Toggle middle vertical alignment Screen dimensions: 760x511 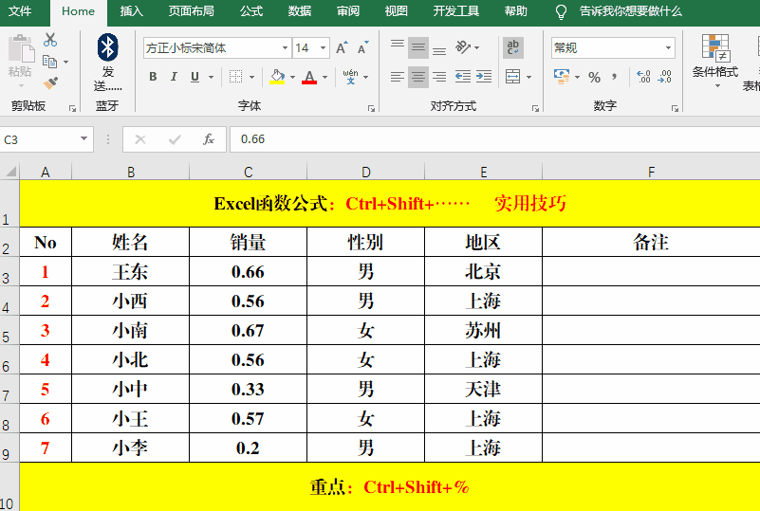(418, 47)
